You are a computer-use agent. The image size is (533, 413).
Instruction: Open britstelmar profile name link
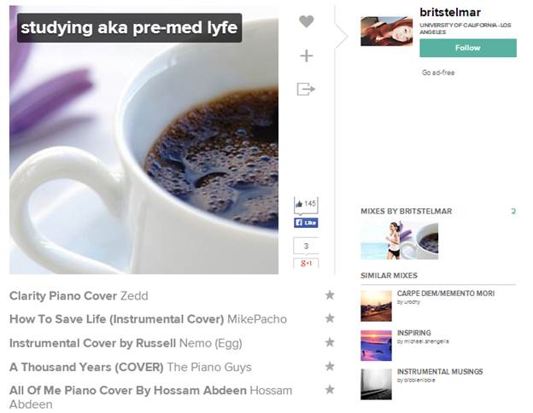[x=450, y=13]
